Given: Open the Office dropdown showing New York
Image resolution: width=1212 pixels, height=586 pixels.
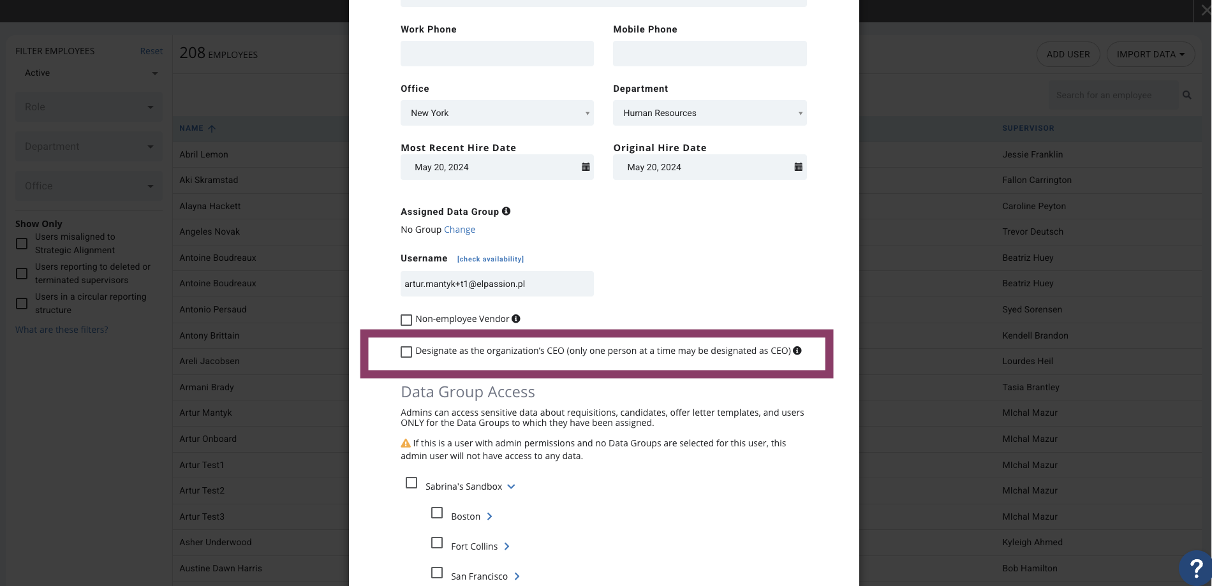Looking at the screenshot, I should tap(497, 113).
